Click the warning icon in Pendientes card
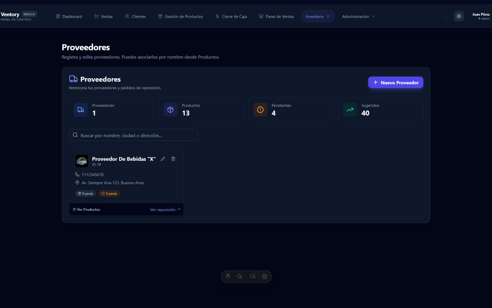This screenshot has width=492, height=308. click(260, 110)
